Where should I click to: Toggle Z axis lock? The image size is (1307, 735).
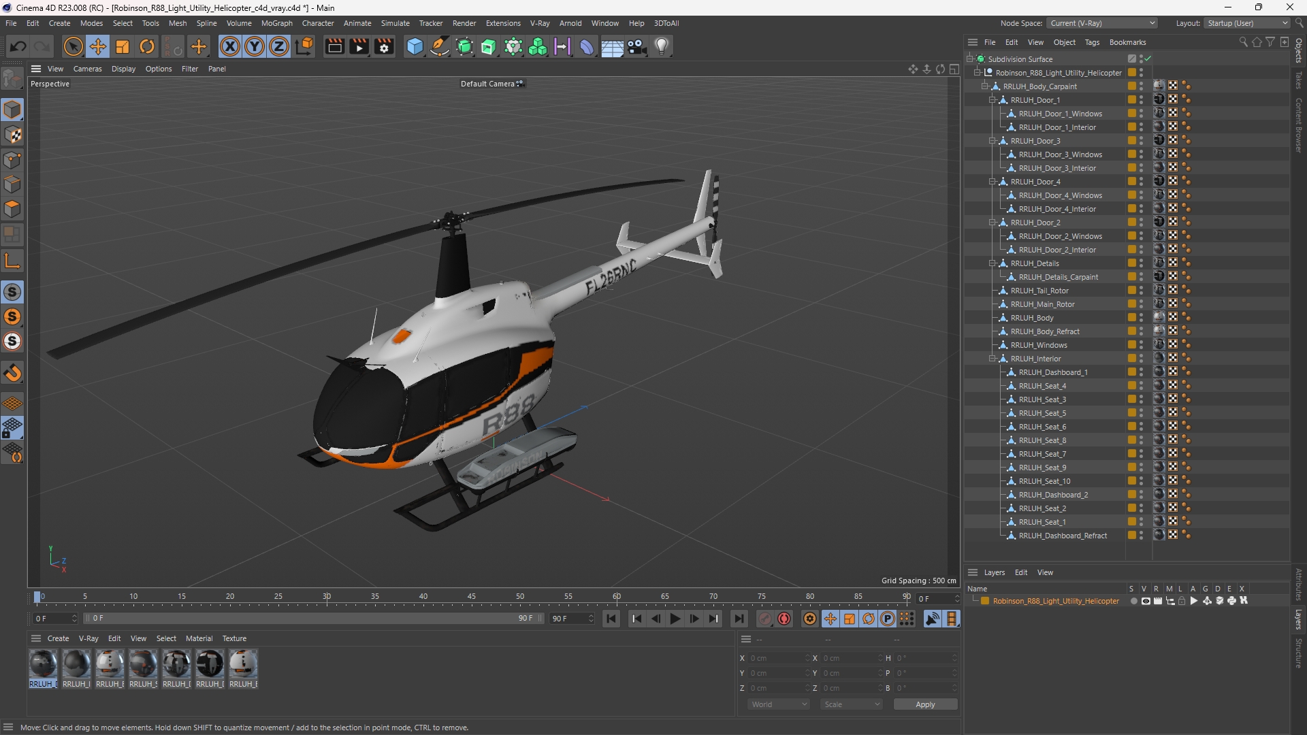click(279, 46)
